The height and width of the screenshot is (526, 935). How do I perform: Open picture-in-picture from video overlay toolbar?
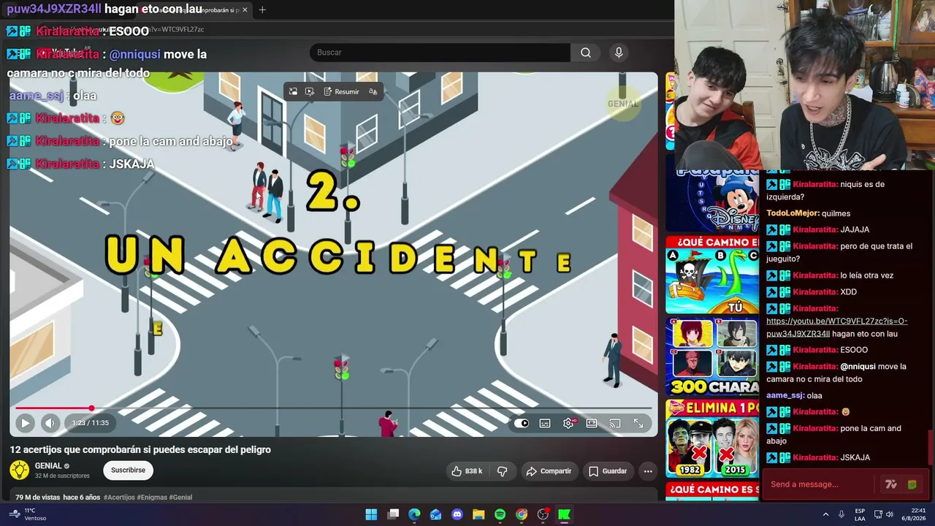(x=293, y=92)
